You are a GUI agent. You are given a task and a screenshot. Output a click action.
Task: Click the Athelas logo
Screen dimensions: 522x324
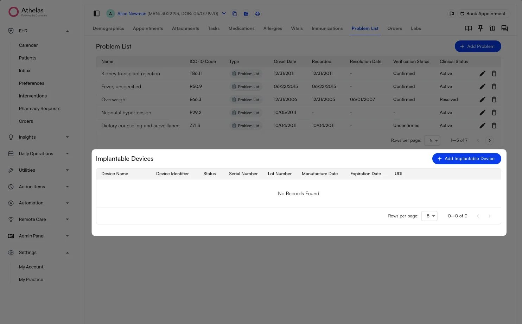click(28, 12)
